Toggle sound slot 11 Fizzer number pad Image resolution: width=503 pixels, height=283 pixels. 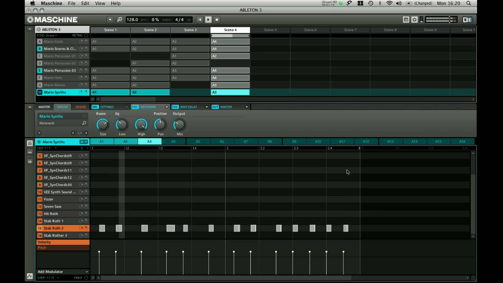point(40,199)
